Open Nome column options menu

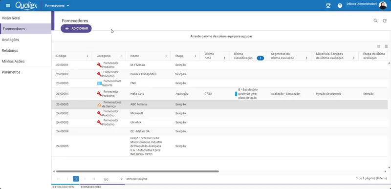[166, 56]
